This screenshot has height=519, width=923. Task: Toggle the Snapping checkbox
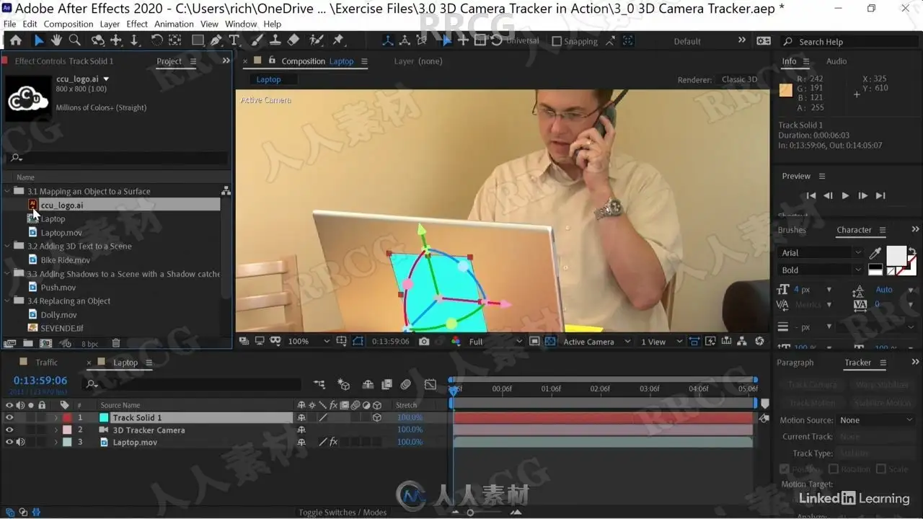point(557,41)
